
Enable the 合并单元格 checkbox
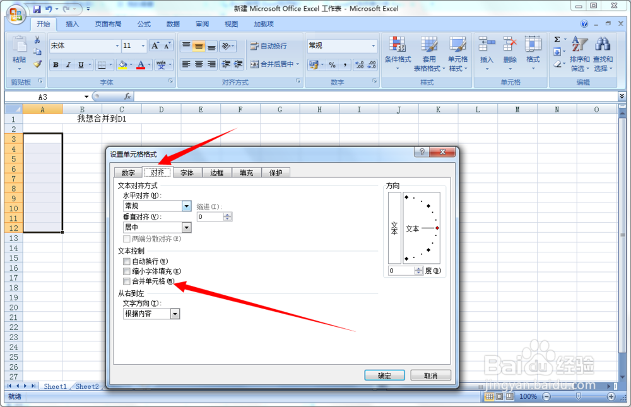[127, 281]
